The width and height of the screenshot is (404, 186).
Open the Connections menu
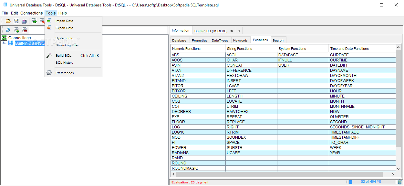click(x=31, y=13)
